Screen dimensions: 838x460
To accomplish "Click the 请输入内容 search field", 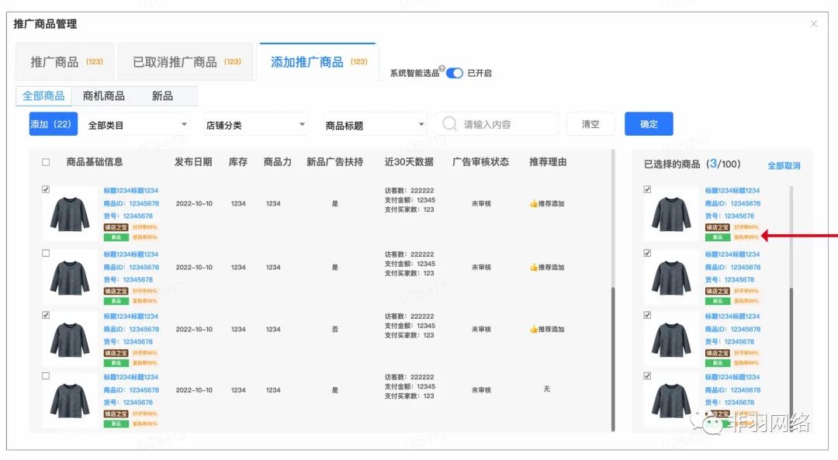I will [504, 124].
